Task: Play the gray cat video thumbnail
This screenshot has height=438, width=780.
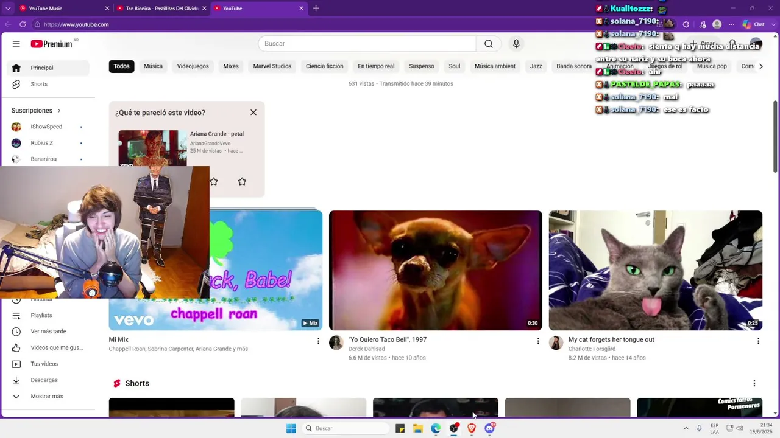Action: pos(656,271)
